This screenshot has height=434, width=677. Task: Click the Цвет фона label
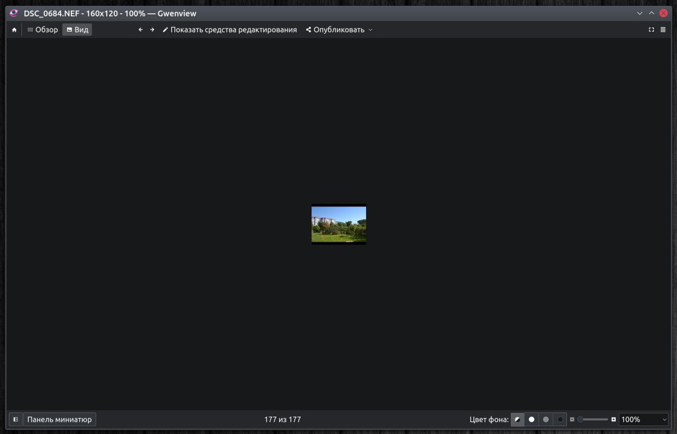[489, 420]
